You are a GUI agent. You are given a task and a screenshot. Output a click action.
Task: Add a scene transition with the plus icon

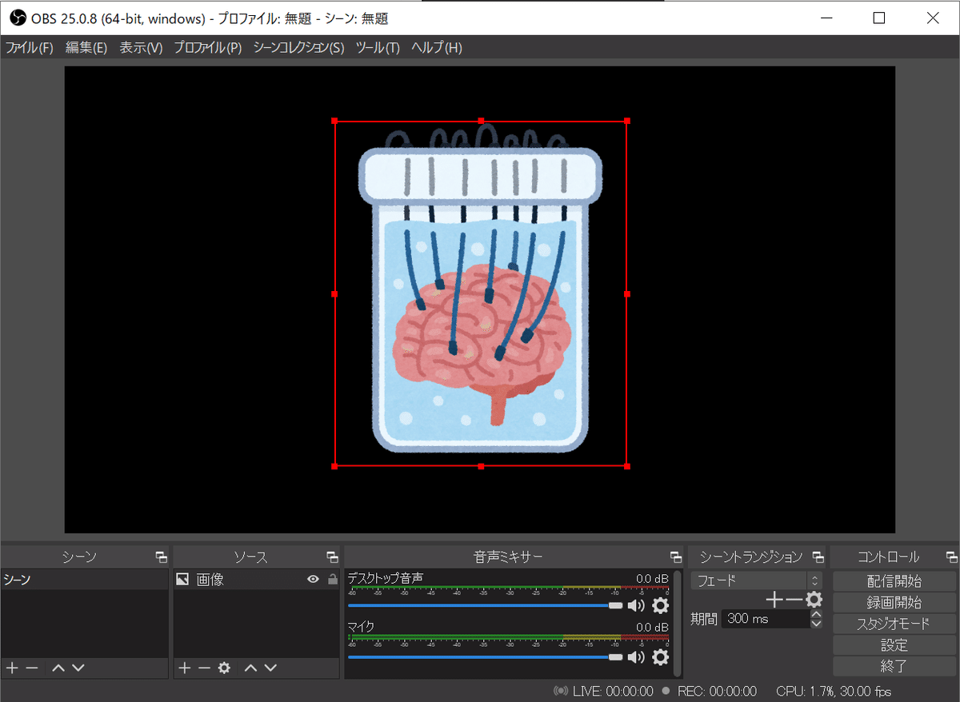(x=774, y=600)
